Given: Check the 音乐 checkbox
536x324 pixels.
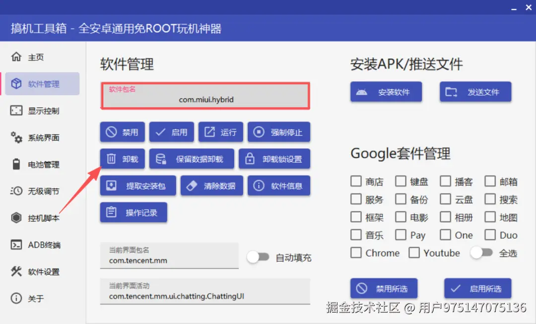Looking at the screenshot, I should (x=356, y=235).
